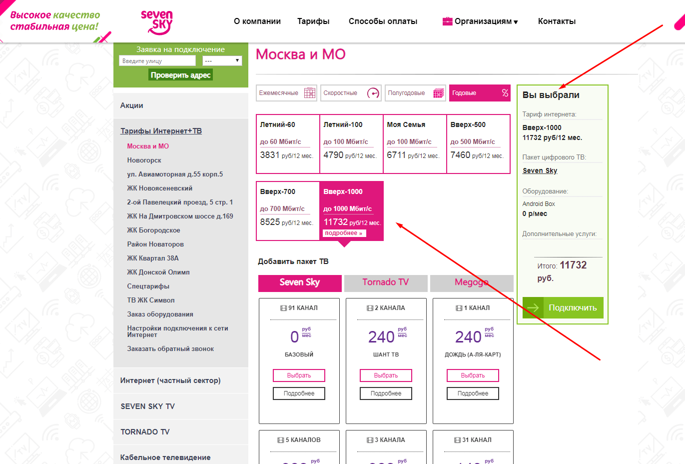
Task: Click the speedometer icon on Скоростные tab
Action: (x=373, y=93)
